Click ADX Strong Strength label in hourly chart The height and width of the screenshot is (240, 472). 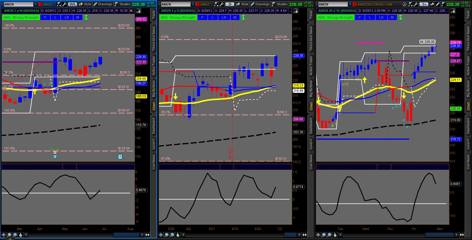335,17
